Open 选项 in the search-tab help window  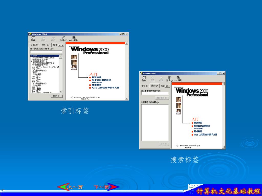click(x=169, y=79)
